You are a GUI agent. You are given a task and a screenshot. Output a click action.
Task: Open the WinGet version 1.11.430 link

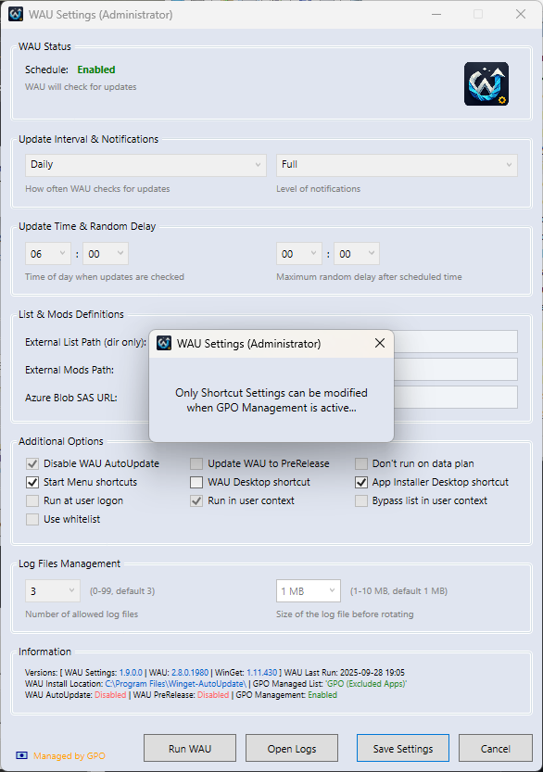[x=262, y=673]
